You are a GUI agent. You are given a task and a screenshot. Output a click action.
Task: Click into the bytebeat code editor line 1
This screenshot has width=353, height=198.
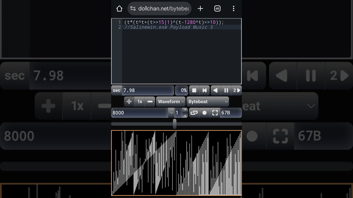(174, 22)
